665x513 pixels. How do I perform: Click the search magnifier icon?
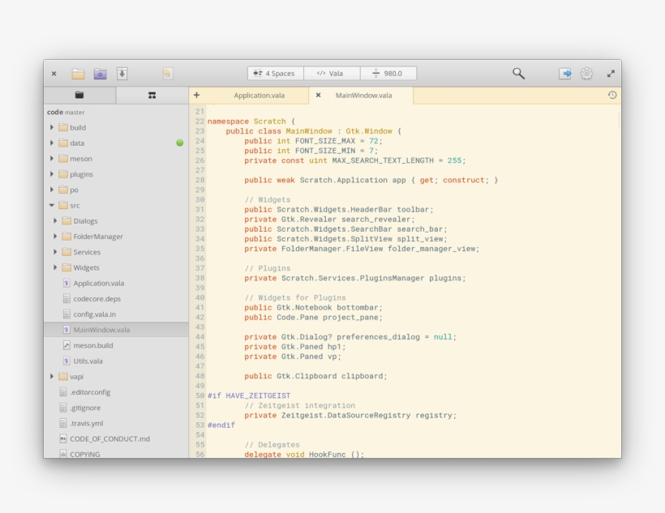pos(517,72)
